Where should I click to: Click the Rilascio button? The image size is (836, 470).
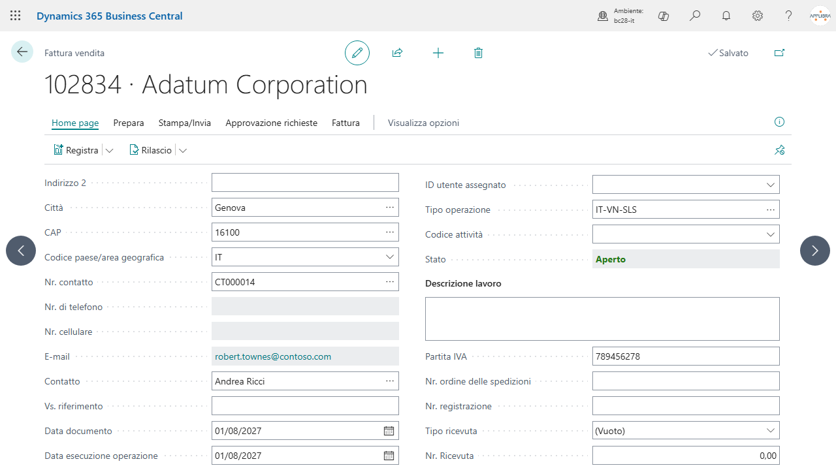[x=150, y=150]
